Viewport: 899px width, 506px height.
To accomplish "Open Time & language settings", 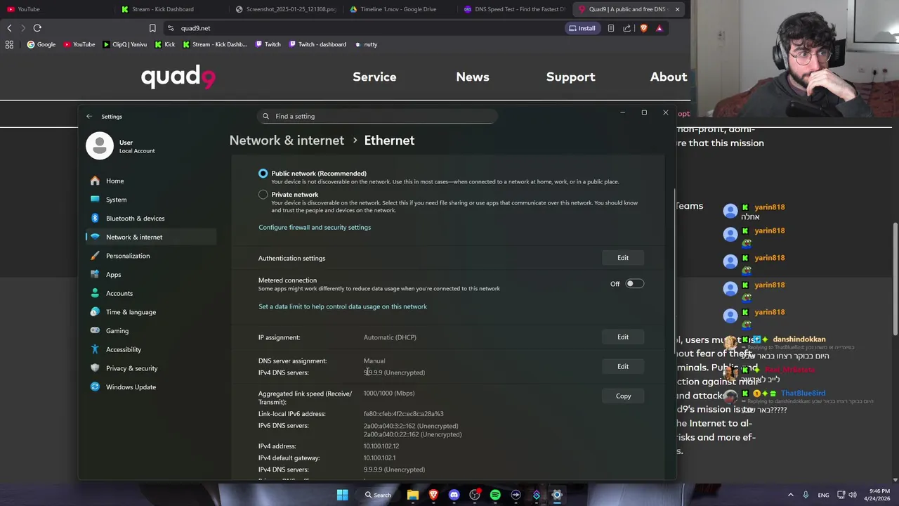I will [x=151, y=312].
